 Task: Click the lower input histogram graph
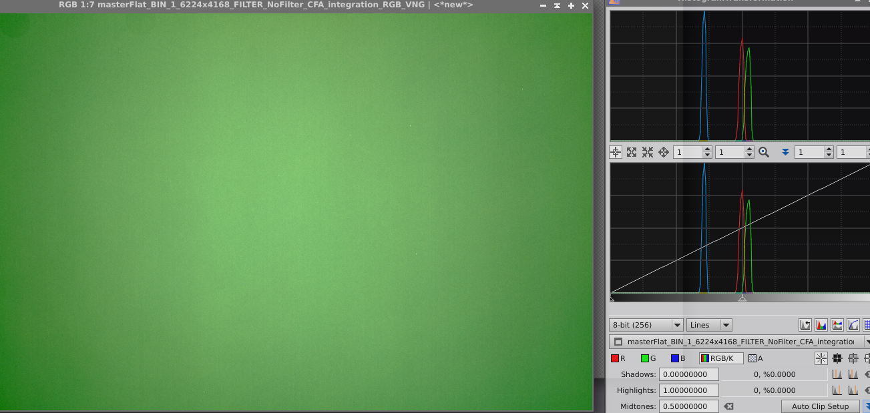coord(740,228)
